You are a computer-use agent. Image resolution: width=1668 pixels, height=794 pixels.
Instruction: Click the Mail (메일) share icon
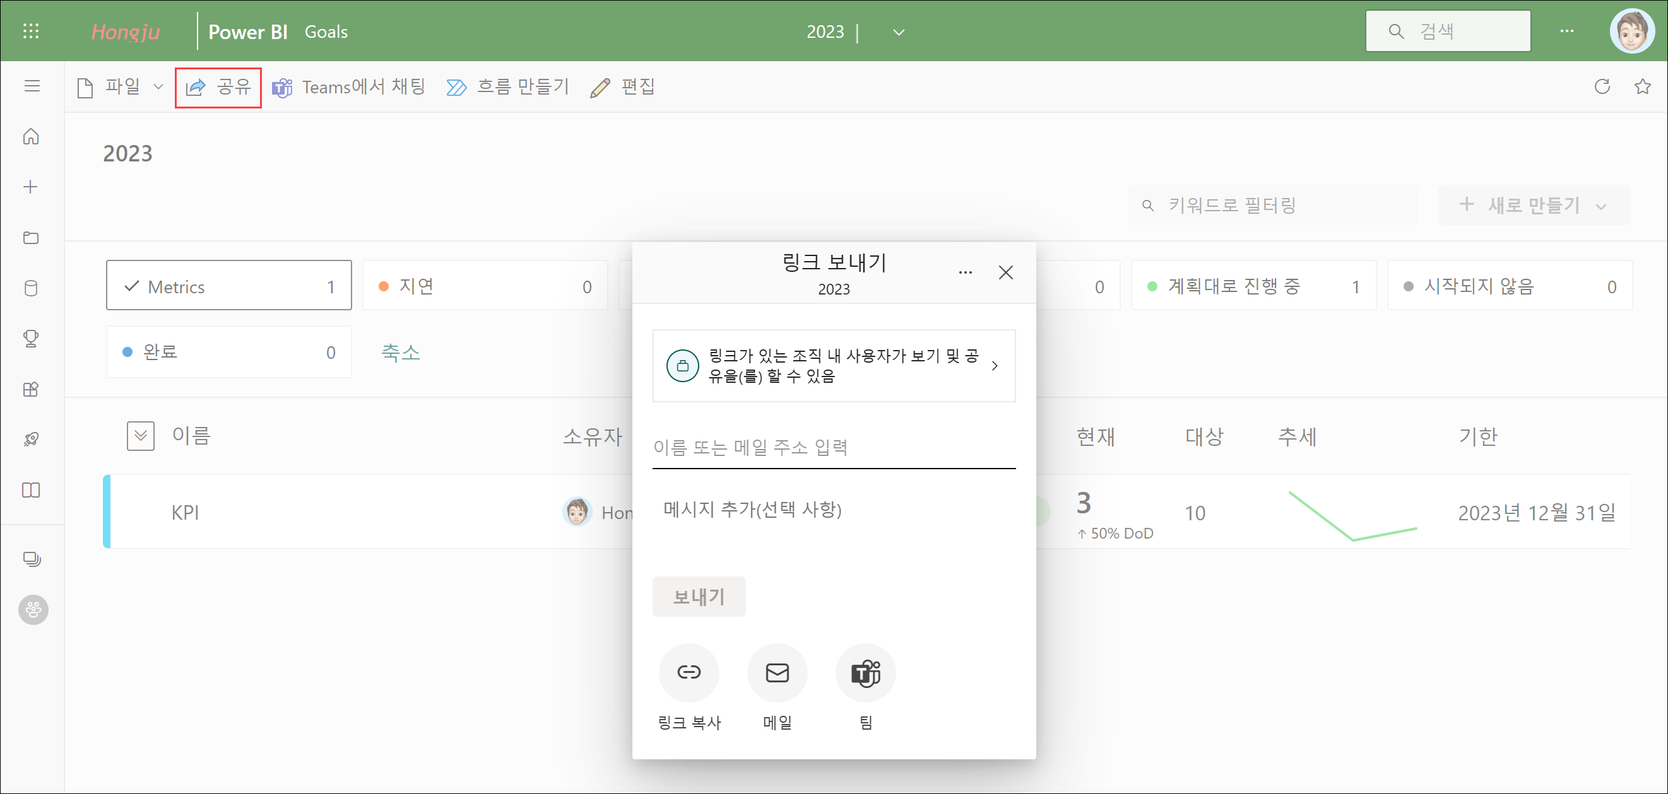click(777, 672)
